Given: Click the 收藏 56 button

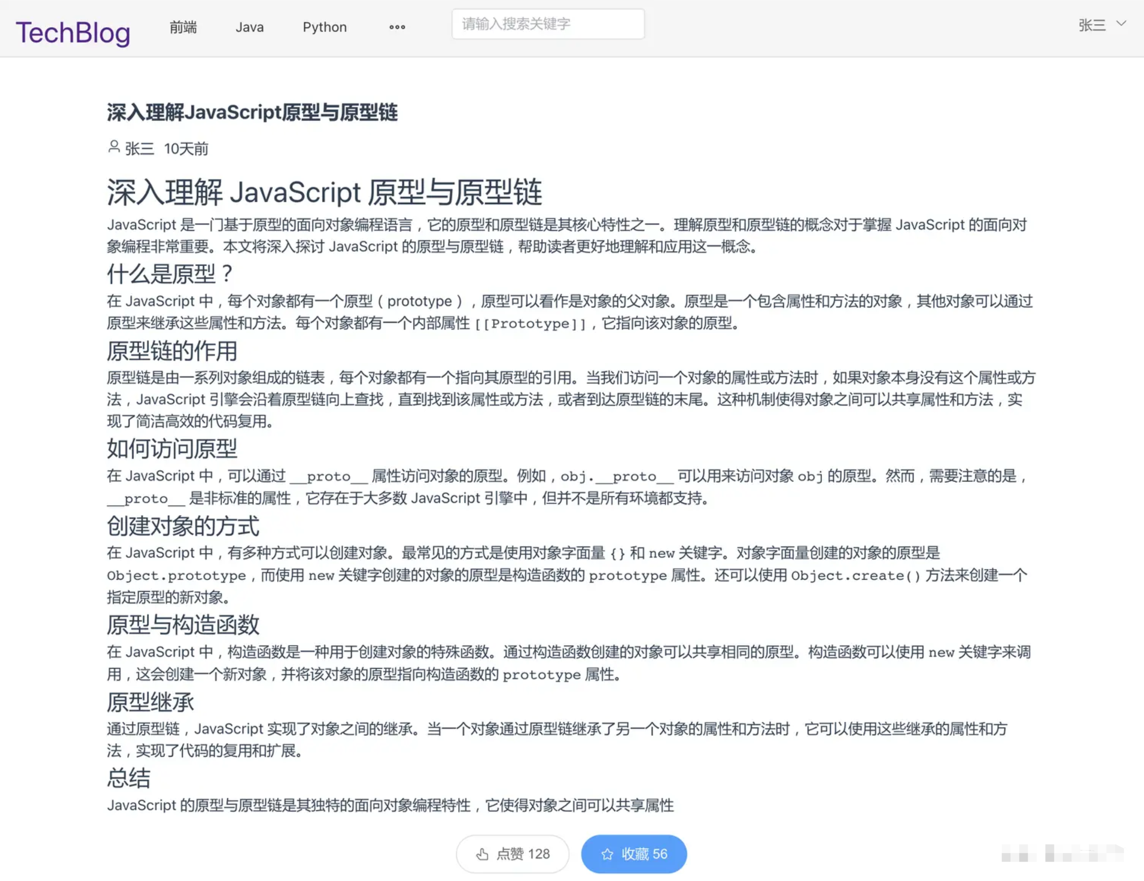Looking at the screenshot, I should click(634, 854).
